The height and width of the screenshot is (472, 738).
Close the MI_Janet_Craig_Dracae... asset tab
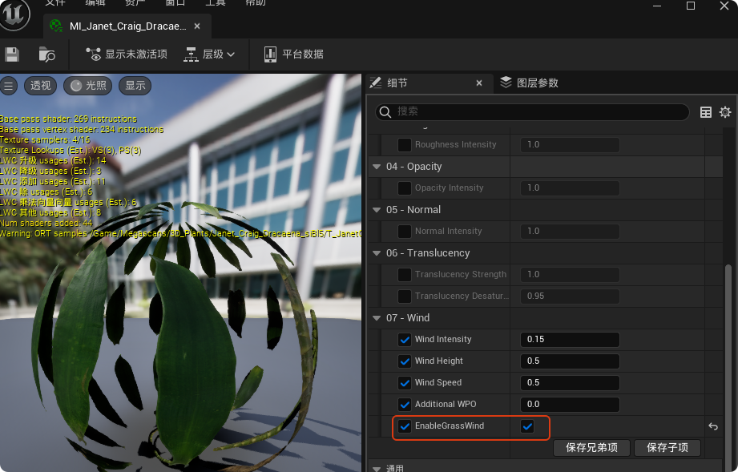click(x=197, y=26)
